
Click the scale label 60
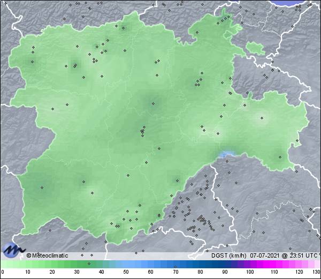(x=151, y=272)
